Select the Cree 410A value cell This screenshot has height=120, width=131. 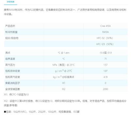[105, 26]
